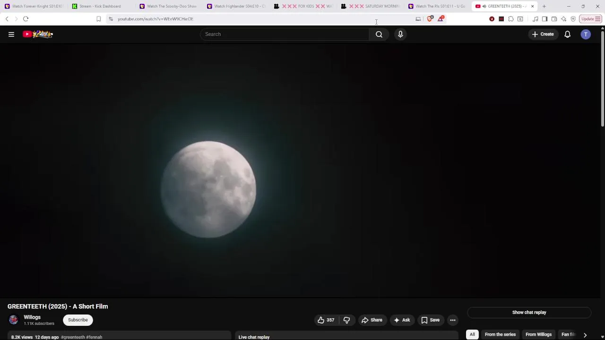605x340 pixels.
Task: Click the #greenteeth hashtag
Action: click(73, 337)
